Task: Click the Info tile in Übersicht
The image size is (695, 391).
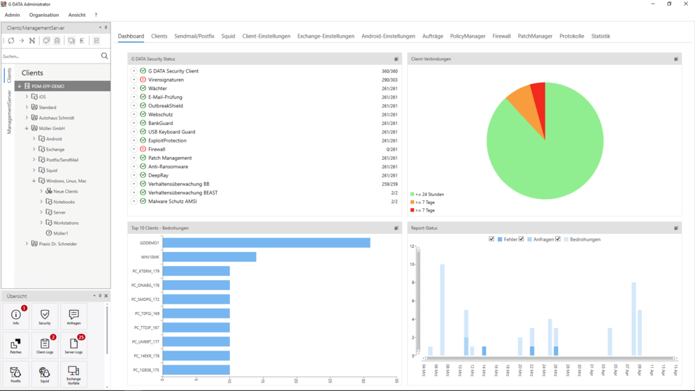Action: pos(15,316)
